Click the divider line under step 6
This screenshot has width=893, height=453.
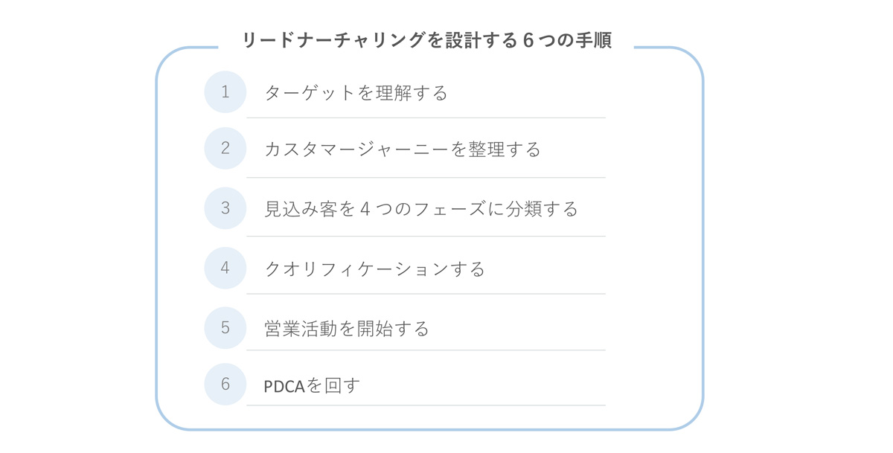tap(426, 405)
